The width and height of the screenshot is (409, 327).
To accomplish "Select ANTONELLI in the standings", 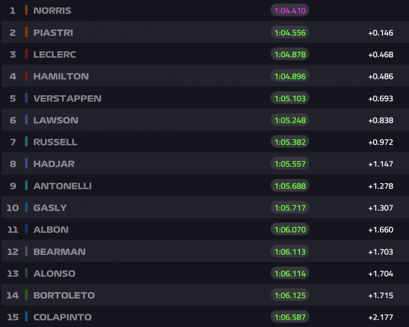I will (62, 186).
